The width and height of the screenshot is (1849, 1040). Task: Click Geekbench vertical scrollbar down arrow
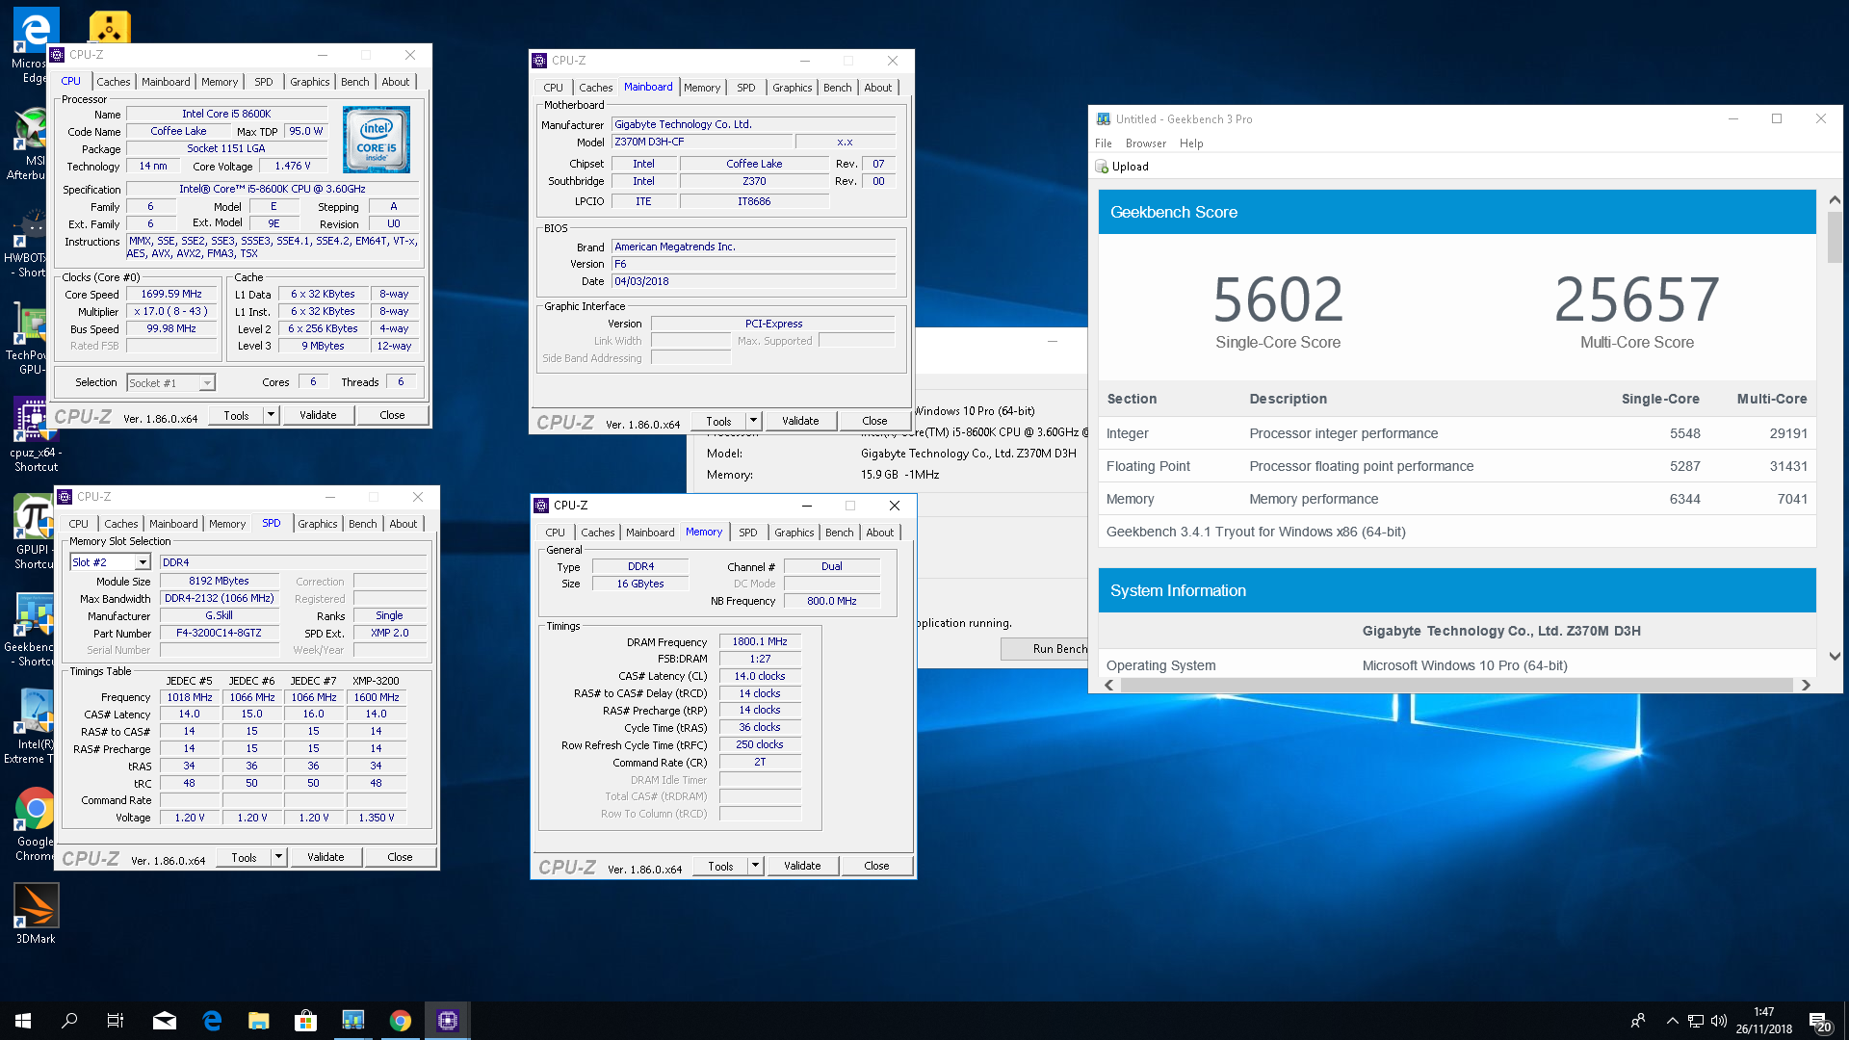(x=1834, y=657)
